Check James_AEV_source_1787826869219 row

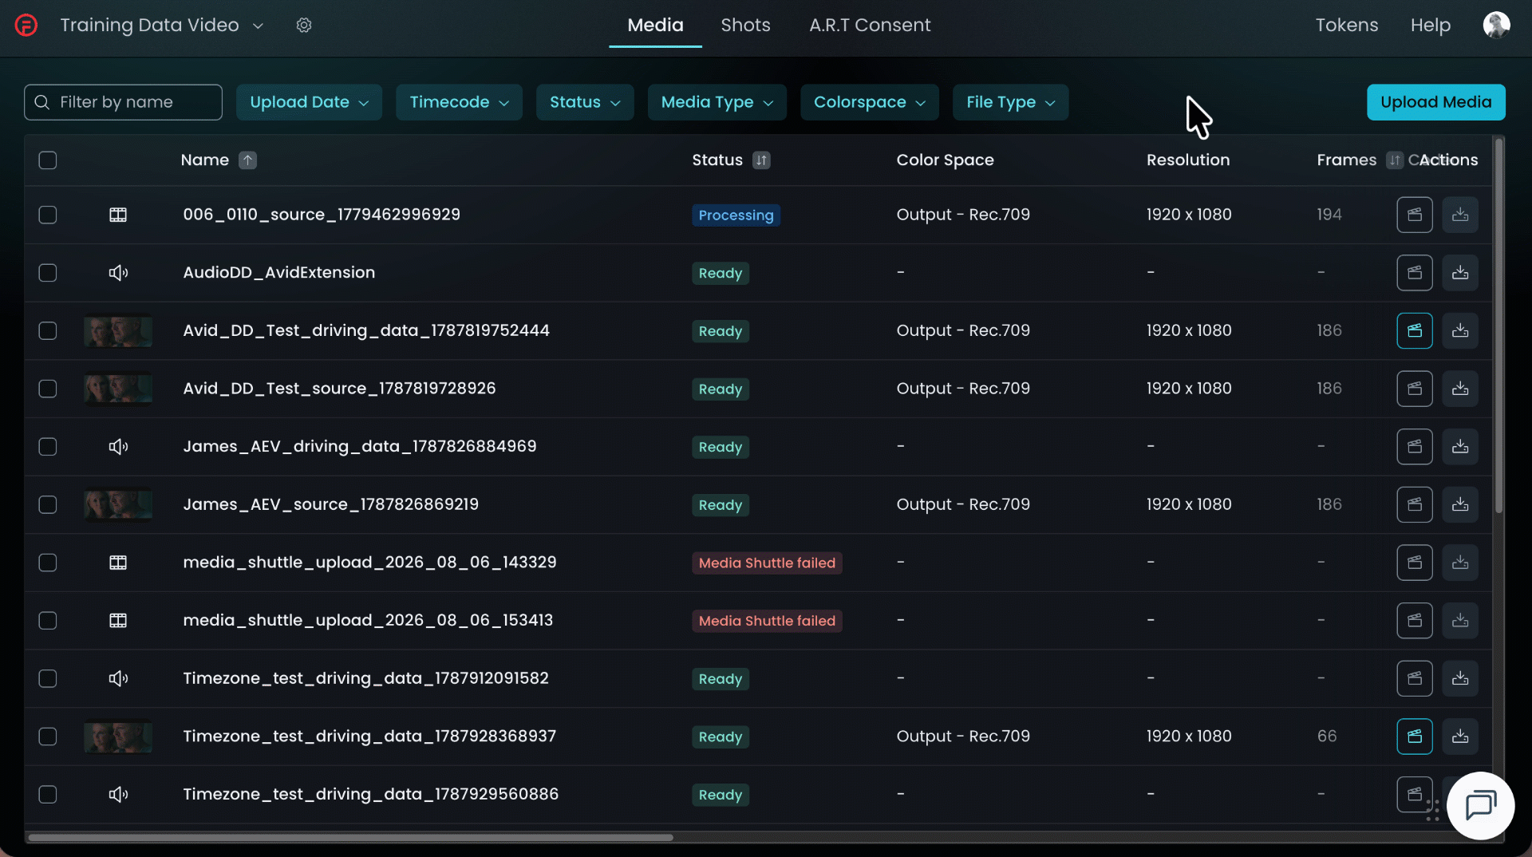click(x=48, y=505)
